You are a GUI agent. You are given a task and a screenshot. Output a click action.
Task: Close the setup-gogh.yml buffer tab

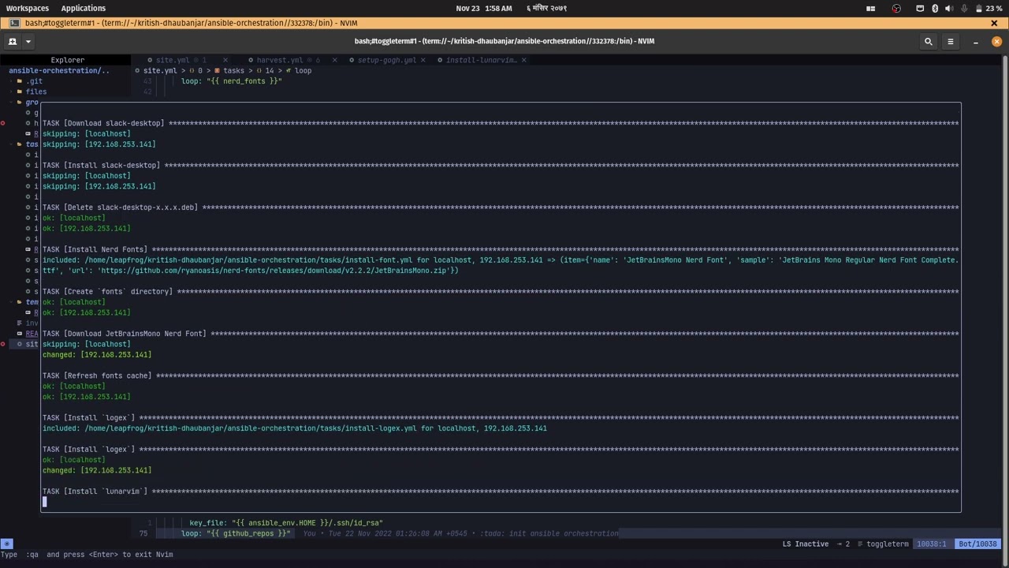click(423, 60)
